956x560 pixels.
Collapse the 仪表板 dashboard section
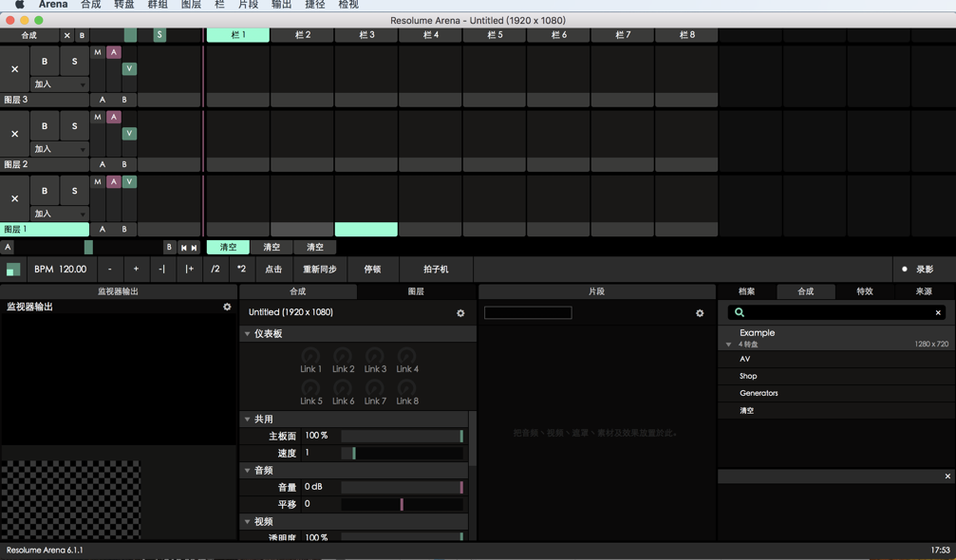pyautogui.click(x=248, y=332)
